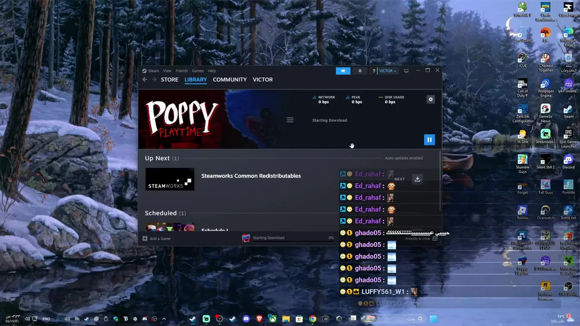The image size is (580, 326).
Task: Open Discord desktop shortcut
Action: 568,162
